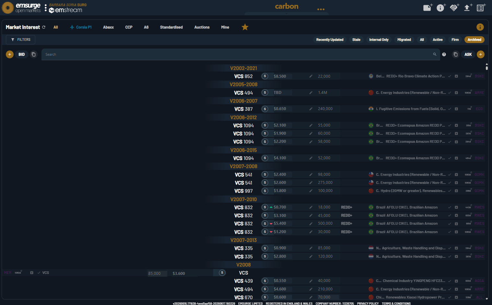Click the gold star favorites icon
This screenshot has width=492, height=305.
[x=245, y=27]
